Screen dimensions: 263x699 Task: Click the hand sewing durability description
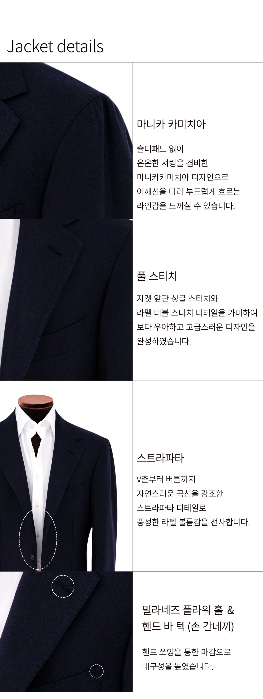(x=186, y=659)
